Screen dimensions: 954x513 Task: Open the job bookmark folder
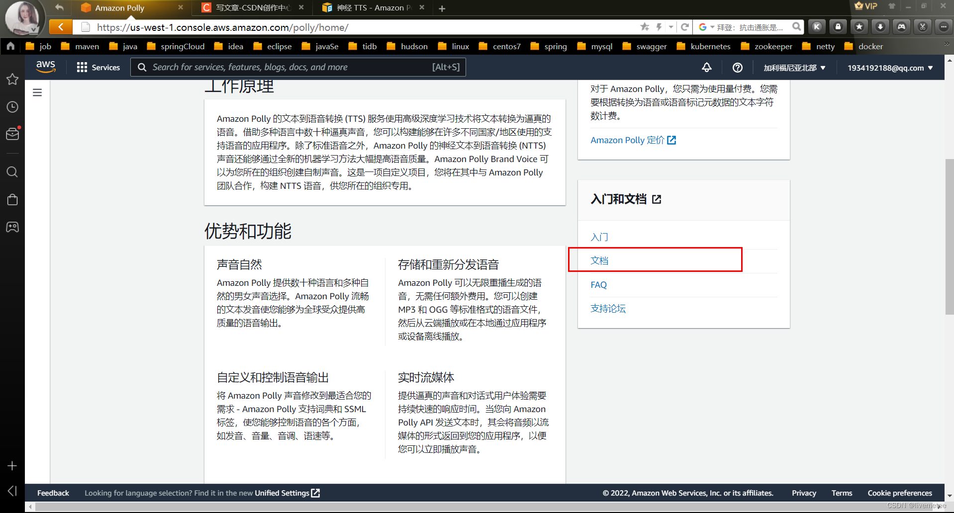click(x=39, y=46)
